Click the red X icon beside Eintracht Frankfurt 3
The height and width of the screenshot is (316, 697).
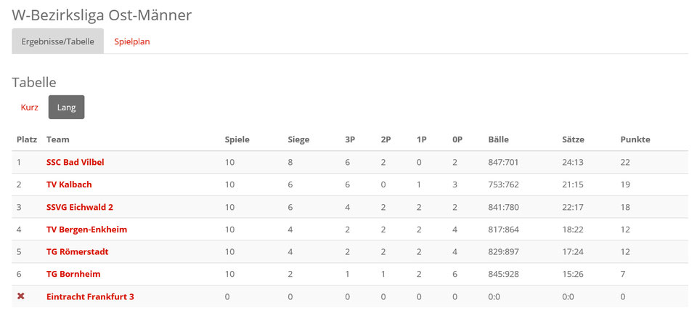(20, 296)
